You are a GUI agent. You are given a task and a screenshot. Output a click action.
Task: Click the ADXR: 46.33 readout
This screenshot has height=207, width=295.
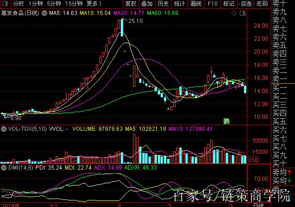point(140,168)
